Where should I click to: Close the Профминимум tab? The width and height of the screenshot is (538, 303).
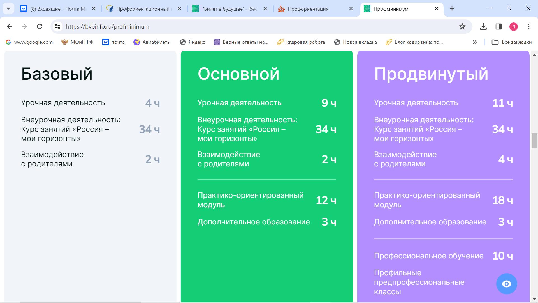tap(437, 9)
